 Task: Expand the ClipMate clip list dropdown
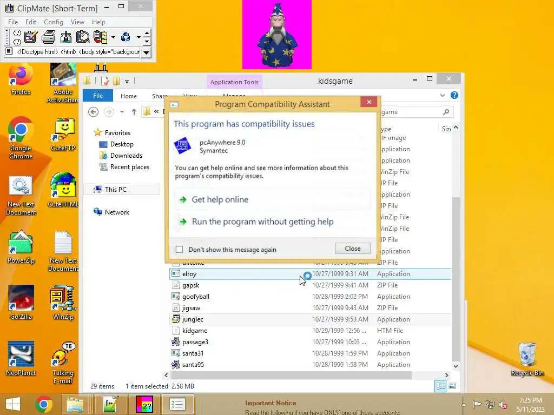(146, 52)
